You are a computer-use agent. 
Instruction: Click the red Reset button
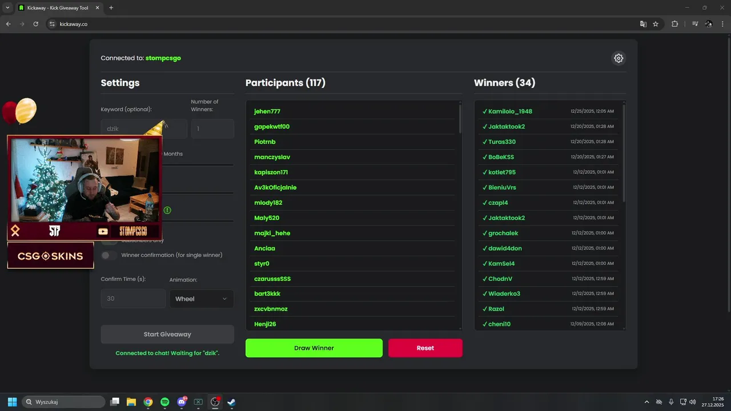tap(425, 348)
